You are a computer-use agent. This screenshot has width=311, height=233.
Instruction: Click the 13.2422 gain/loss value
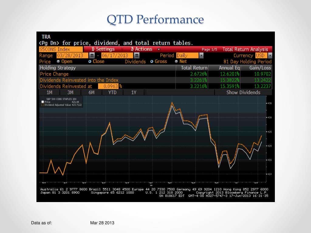[x=262, y=80]
